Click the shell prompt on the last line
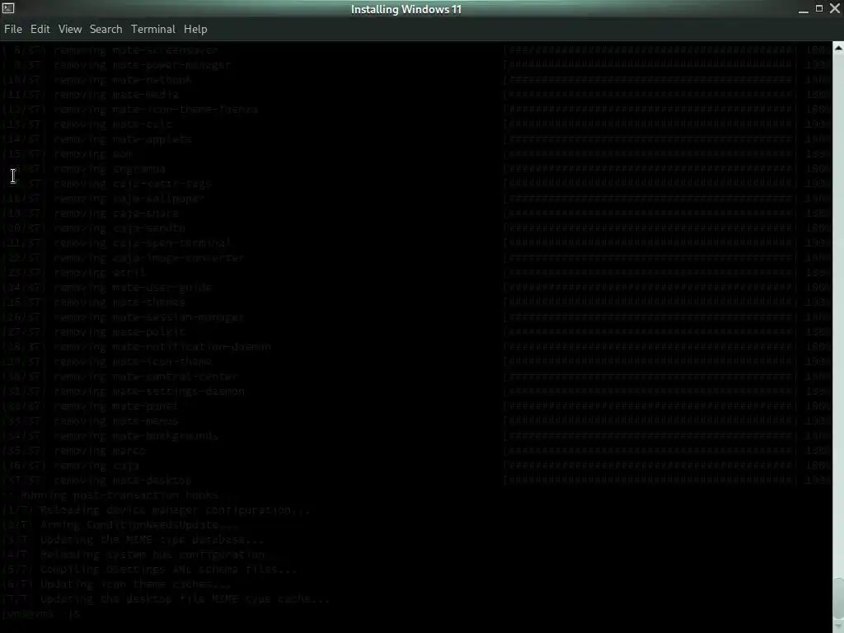The image size is (844, 633). pyautogui.click(x=41, y=613)
